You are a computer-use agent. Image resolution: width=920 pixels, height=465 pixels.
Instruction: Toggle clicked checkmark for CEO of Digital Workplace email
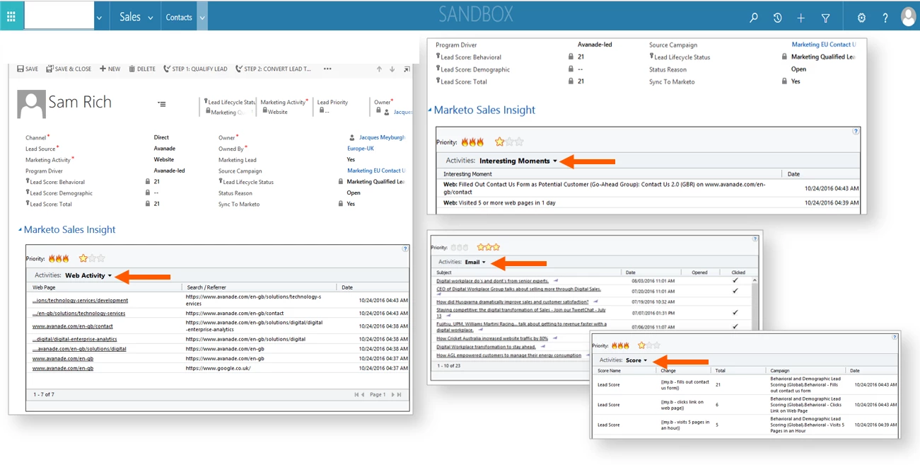click(x=735, y=290)
